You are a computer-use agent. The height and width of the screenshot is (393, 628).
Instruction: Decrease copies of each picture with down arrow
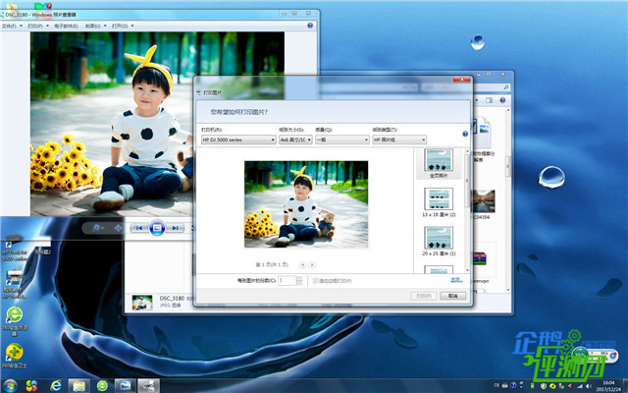click(299, 283)
